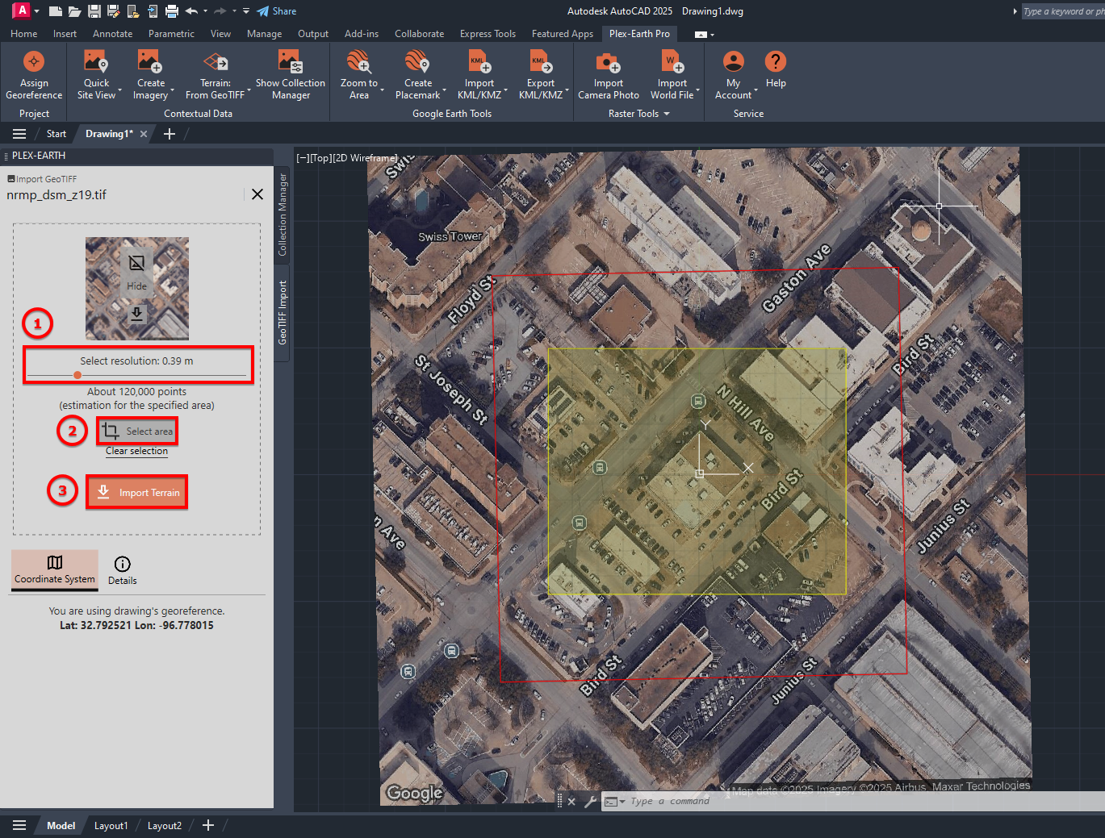Viewport: 1105px width, 838px height.
Task: Open Customize Quick Access Toolbar dropdown
Action: click(246, 11)
